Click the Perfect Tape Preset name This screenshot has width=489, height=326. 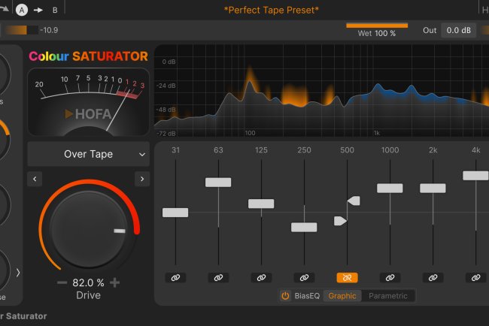click(x=272, y=11)
